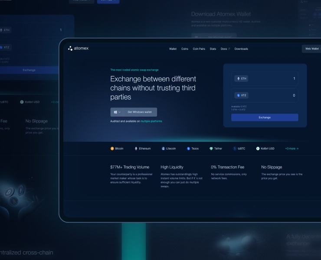Screen dimensions: 321x260
Task: Click Kolibri USD icon in background left window
Action: click(x=22, y=102)
